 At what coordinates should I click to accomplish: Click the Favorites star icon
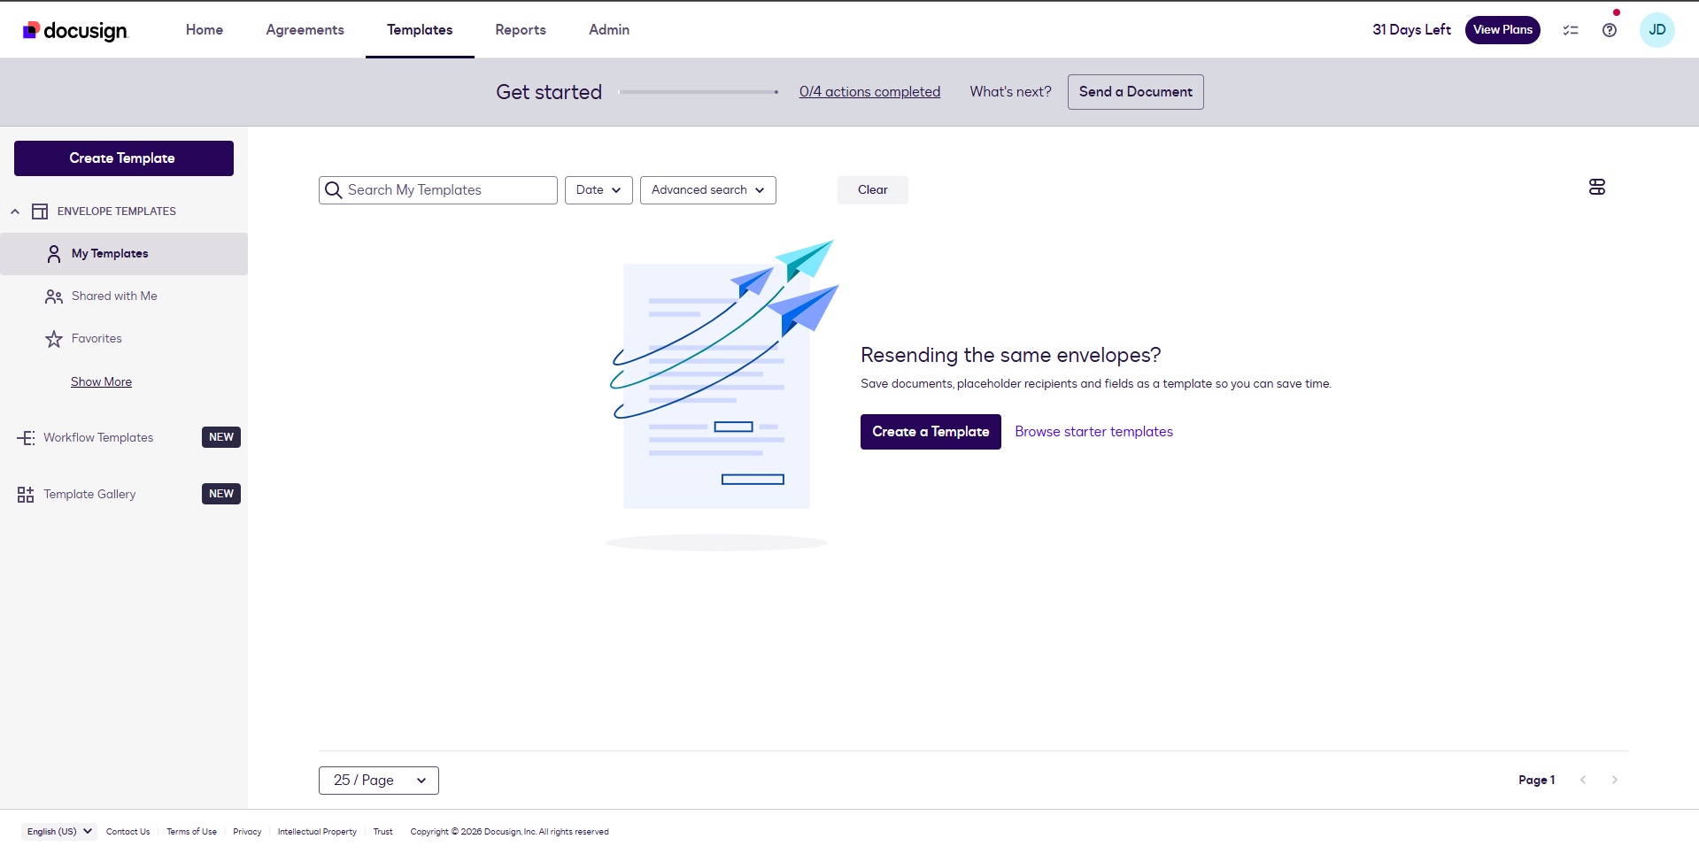pyautogui.click(x=54, y=339)
